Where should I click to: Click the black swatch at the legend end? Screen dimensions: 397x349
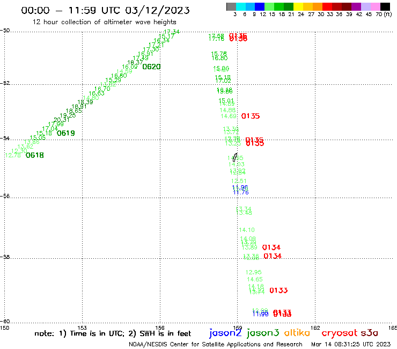[x=385, y=6]
